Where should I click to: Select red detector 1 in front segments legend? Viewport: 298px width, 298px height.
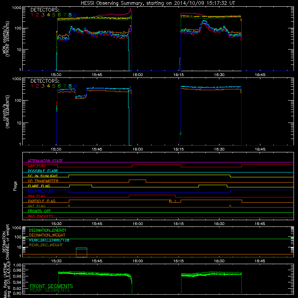point(32,15)
